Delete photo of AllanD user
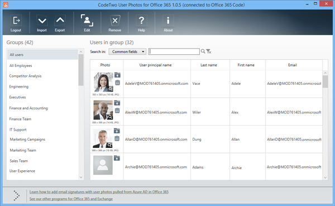 pyautogui.click(x=117, y=138)
